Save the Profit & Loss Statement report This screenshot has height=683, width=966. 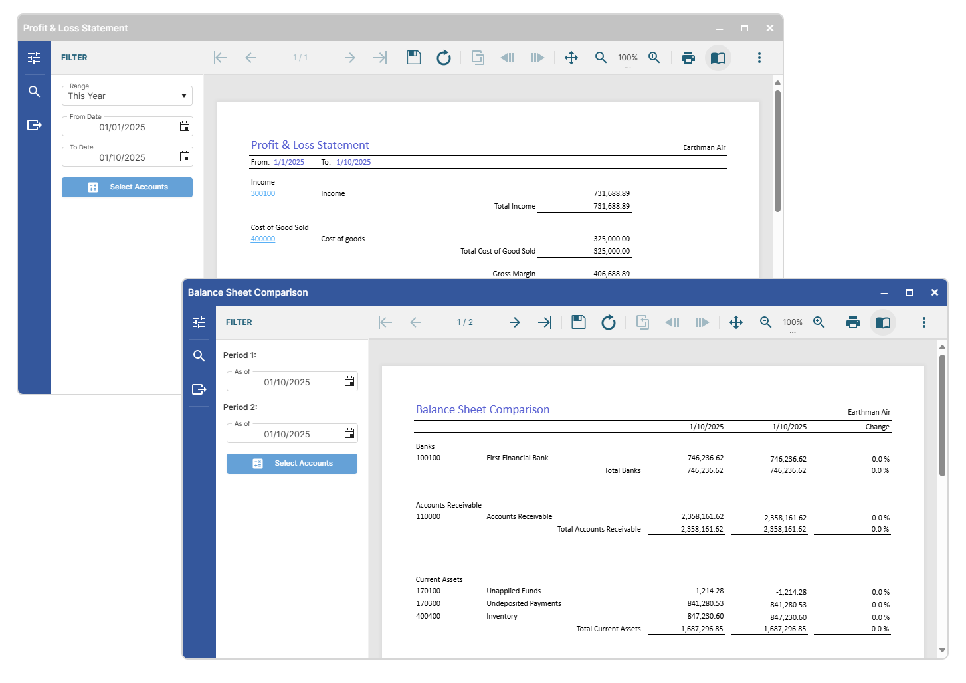(x=413, y=58)
